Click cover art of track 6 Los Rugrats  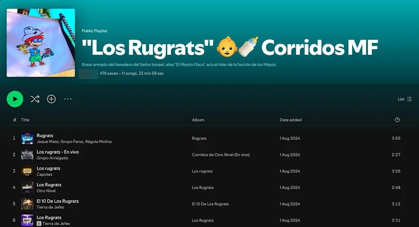(x=27, y=220)
